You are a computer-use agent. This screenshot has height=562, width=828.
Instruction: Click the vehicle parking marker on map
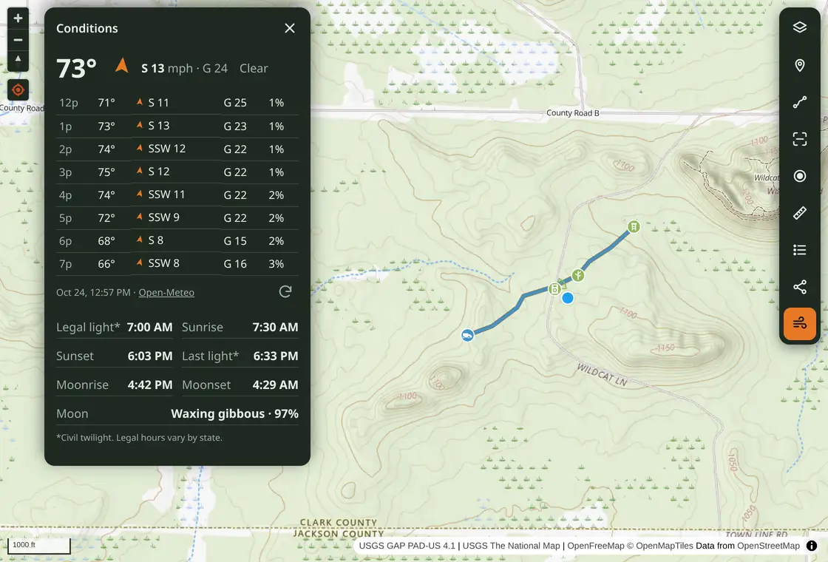[467, 336]
